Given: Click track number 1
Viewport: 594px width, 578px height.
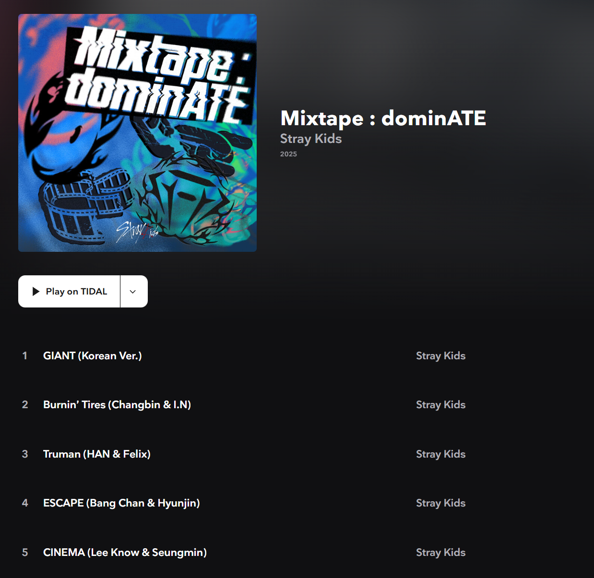Looking at the screenshot, I should coord(25,356).
